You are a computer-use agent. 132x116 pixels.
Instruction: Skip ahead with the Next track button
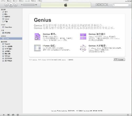click(x=16, y=5)
